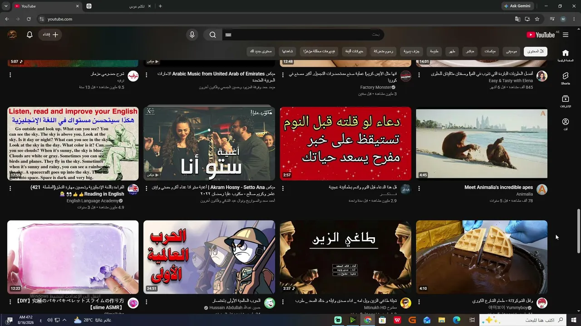Select the 'طبيعة' filter chip
Viewport: 581px width, 326px height.
click(x=435, y=51)
